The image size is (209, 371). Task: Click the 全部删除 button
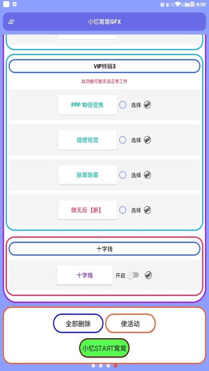78,323
